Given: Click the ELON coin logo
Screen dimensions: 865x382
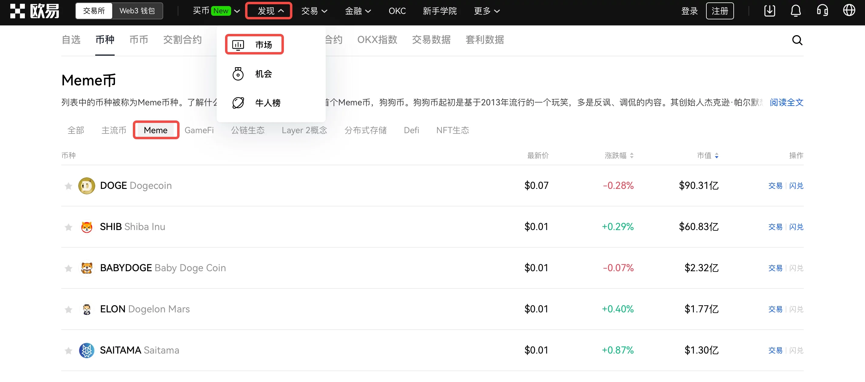Looking at the screenshot, I should (87, 309).
